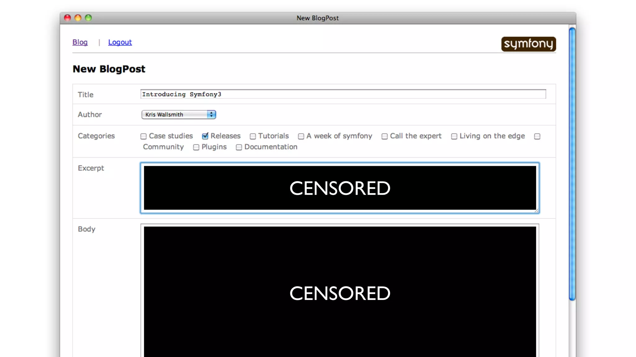Go to the Blog link
Screen dimensions: 636x357
pyautogui.click(x=80, y=42)
